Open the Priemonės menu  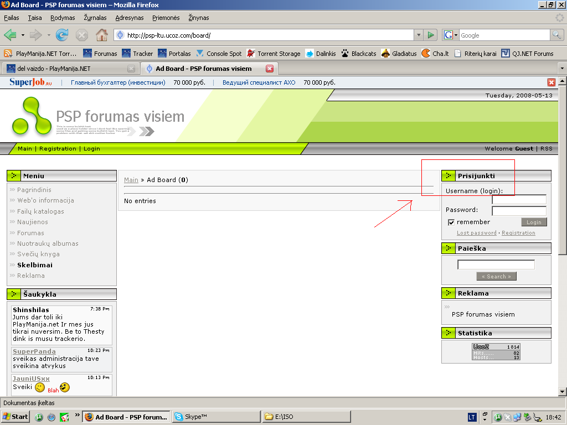(x=166, y=18)
